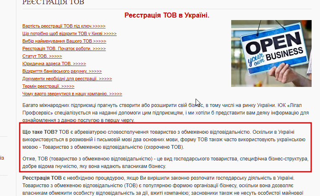Open 'Чому варто звернутися в нашу компанію.' link

(72, 94)
